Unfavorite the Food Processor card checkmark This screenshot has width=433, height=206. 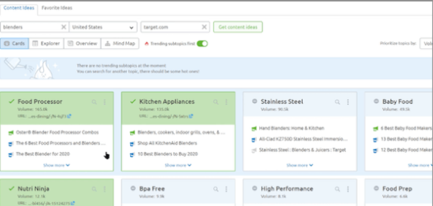pyautogui.click(x=12, y=101)
